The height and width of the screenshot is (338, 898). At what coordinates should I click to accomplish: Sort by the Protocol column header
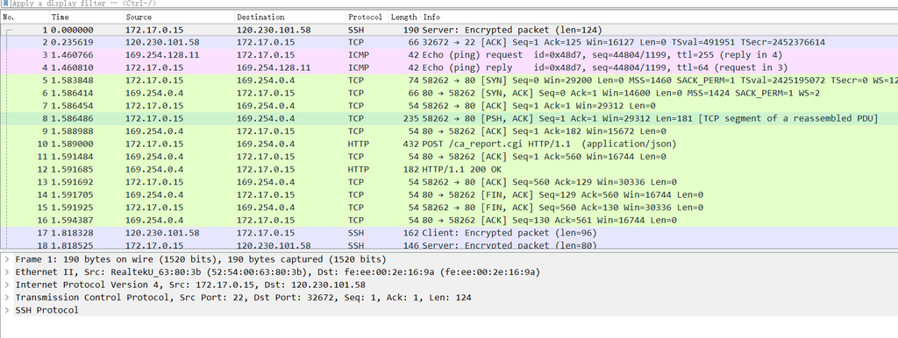(x=367, y=18)
